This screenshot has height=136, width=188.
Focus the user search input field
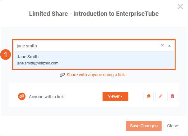(x=93, y=46)
